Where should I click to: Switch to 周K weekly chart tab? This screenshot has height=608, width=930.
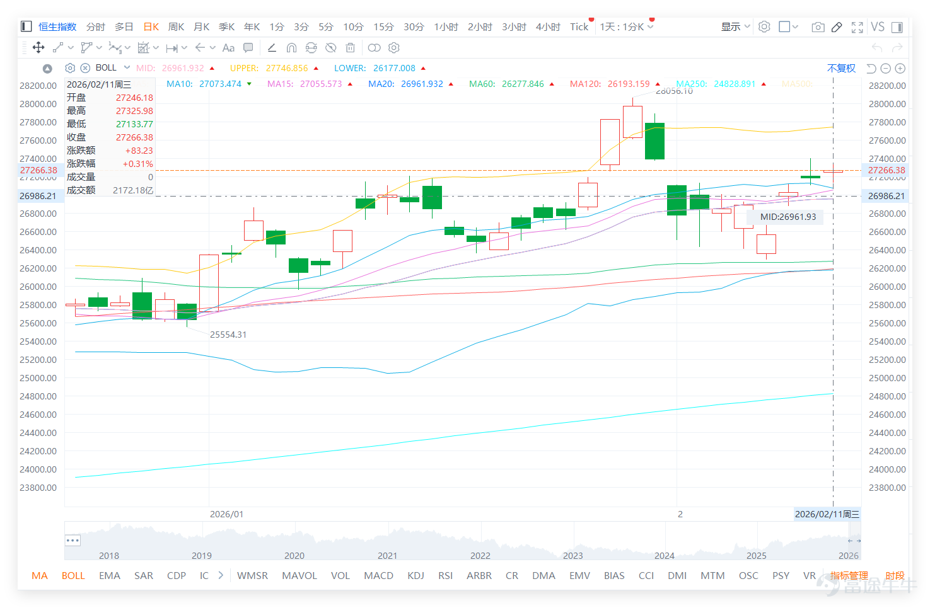click(177, 26)
